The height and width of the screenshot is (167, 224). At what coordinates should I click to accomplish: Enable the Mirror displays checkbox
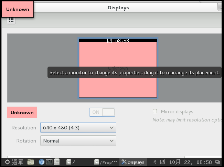pos(155,111)
